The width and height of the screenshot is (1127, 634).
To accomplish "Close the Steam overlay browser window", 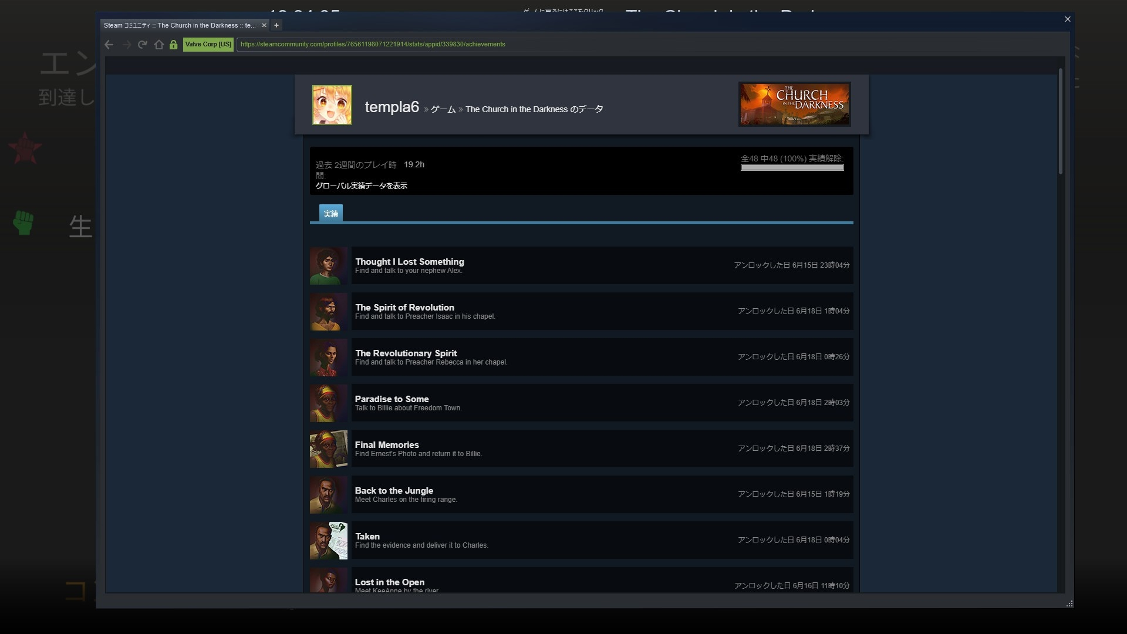I will click(1068, 19).
